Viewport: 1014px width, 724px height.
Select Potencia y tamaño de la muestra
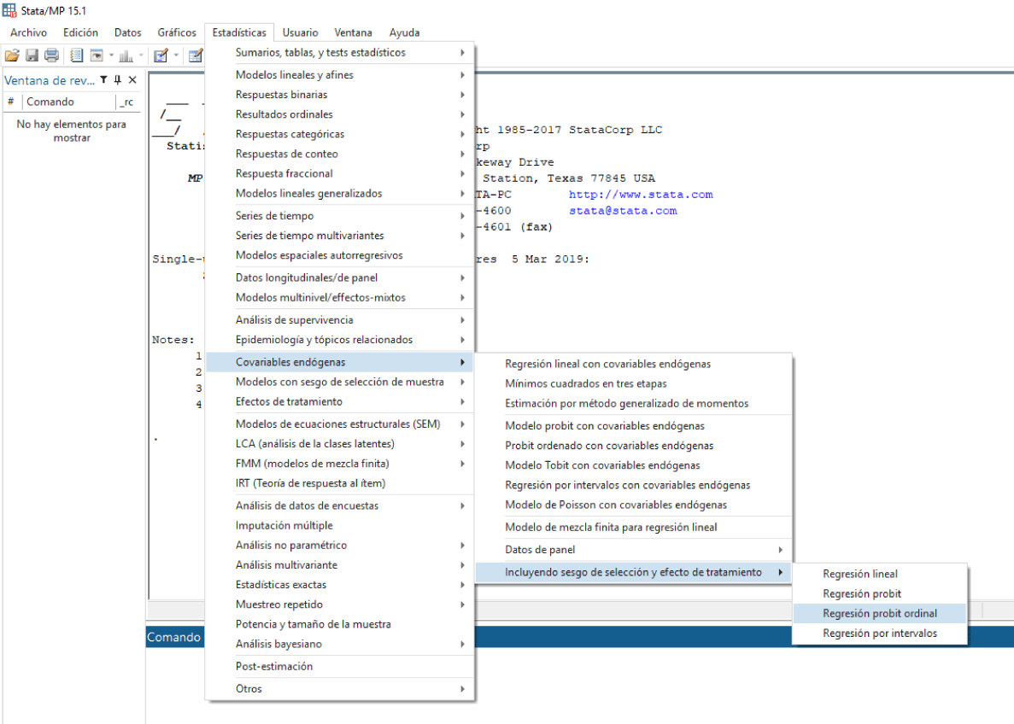(339, 624)
